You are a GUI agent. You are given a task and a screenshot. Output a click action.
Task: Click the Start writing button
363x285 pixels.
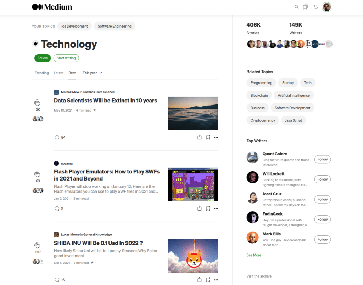tap(66, 58)
